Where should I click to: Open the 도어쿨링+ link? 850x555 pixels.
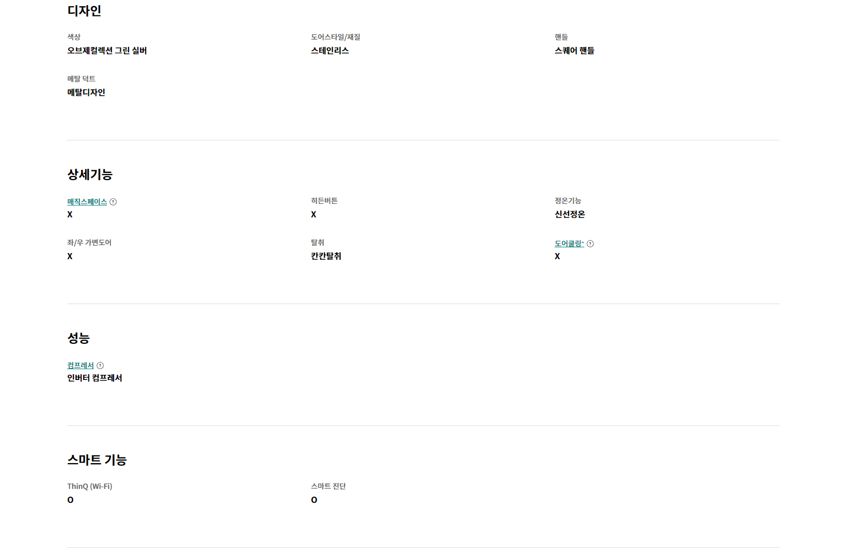click(569, 244)
